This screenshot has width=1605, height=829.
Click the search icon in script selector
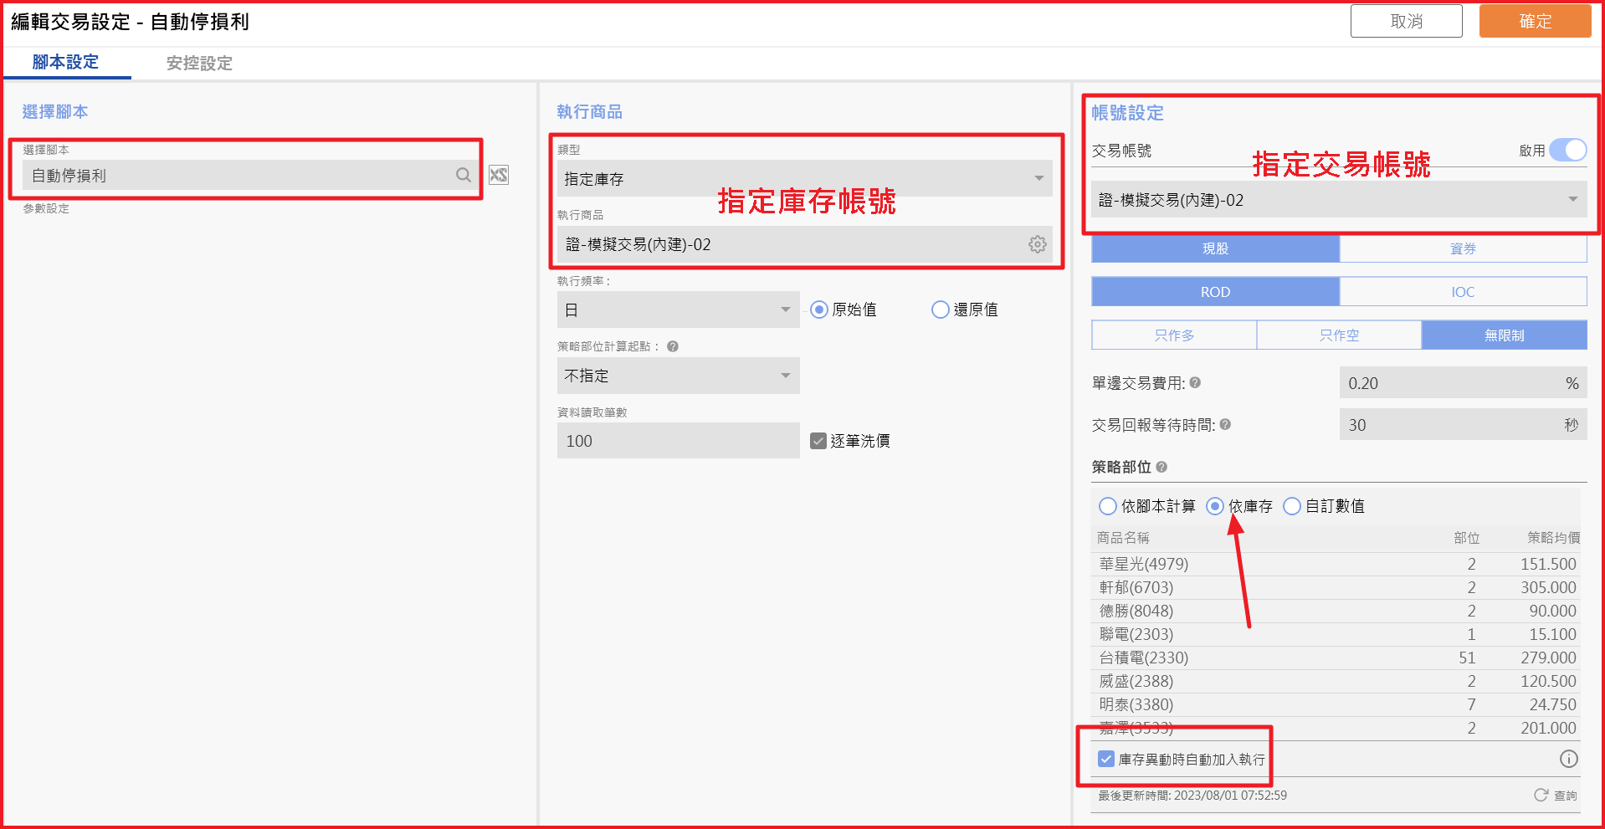463,175
